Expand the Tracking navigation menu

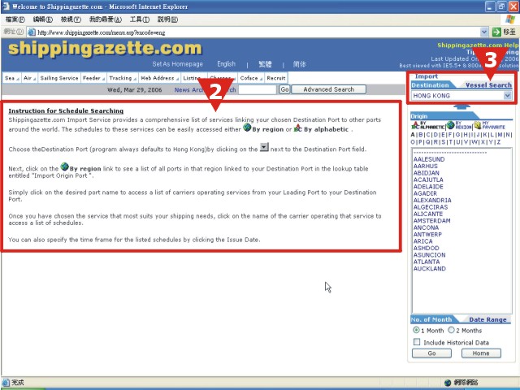point(123,78)
